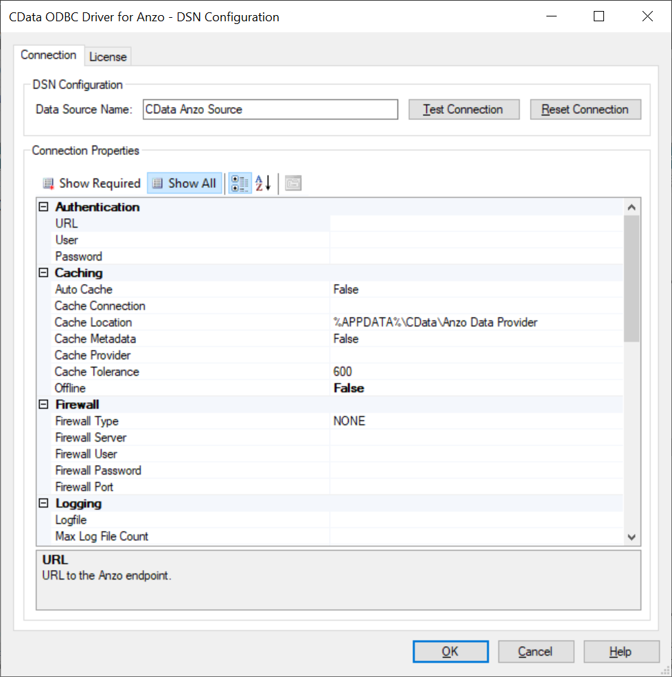Image resolution: width=672 pixels, height=677 pixels.
Task: Click the Data Source Name field
Action: 270,109
